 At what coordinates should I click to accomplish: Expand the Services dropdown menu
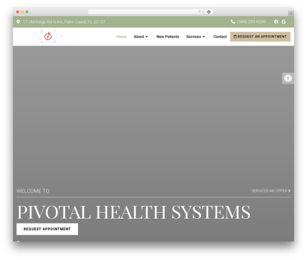point(195,37)
